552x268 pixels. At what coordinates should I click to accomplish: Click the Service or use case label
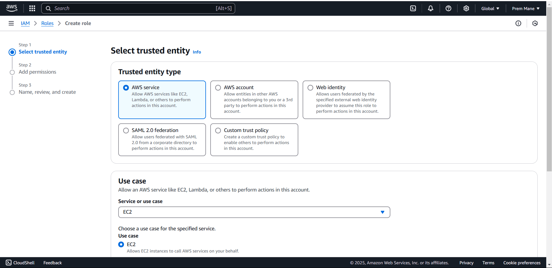(x=140, y=201)
